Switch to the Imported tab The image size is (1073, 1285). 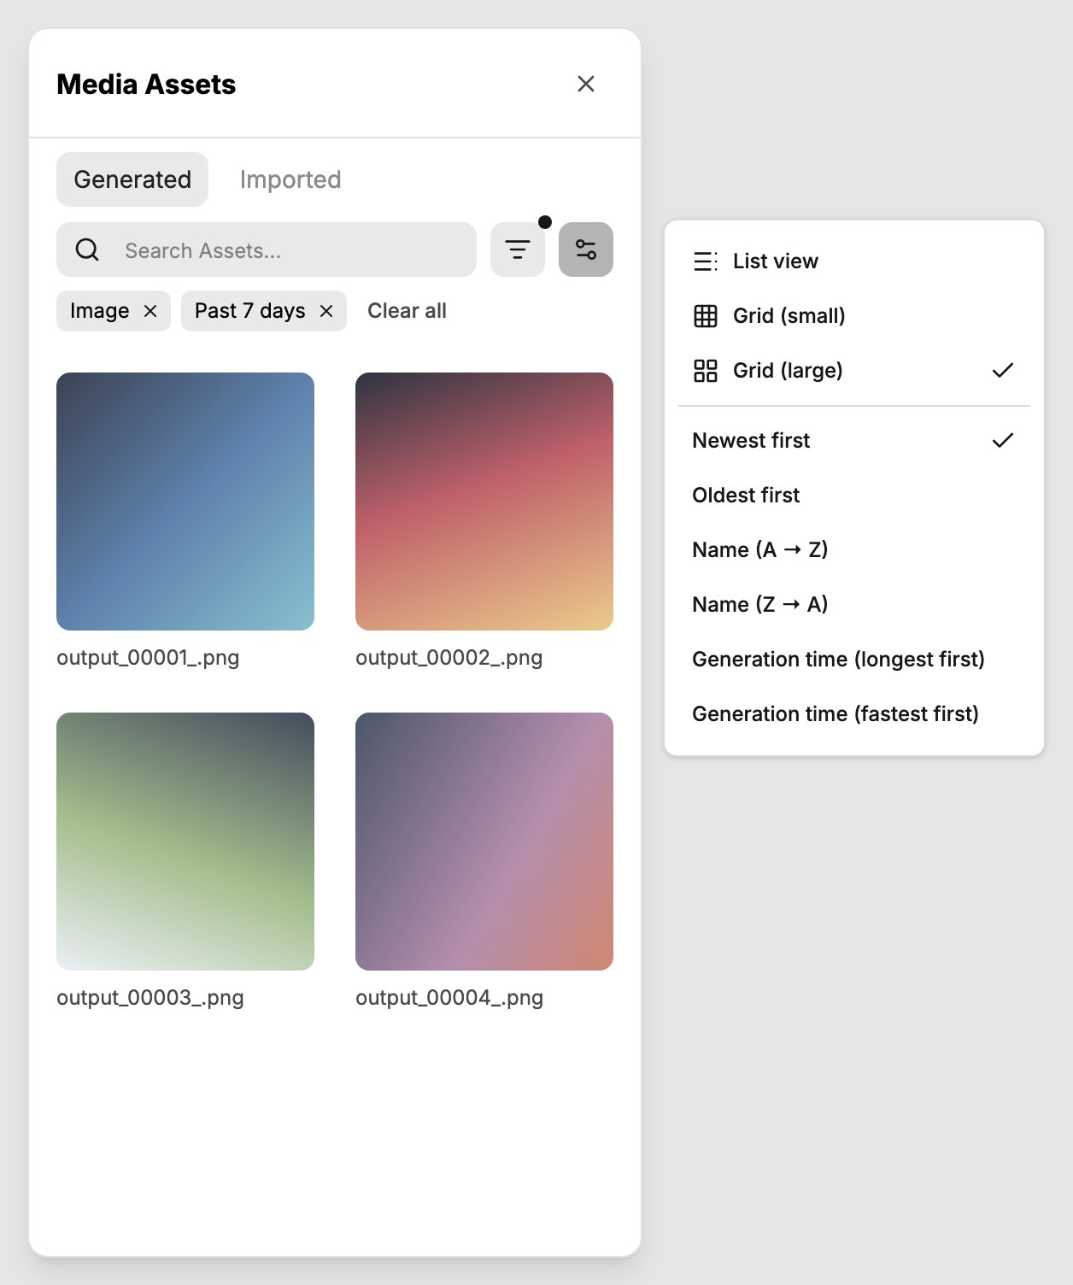[290, 179]
